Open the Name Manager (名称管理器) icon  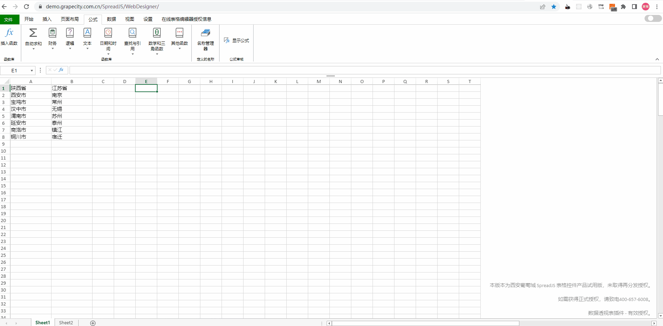[x=206, y=33]
